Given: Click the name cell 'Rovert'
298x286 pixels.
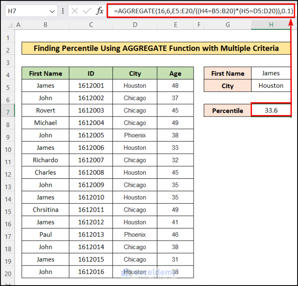Looking at the screenshot, I should (x=45, y=111).
